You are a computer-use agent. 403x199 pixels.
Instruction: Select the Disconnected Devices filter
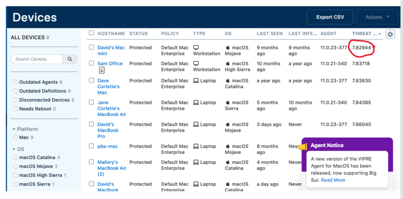click(15, 100)
